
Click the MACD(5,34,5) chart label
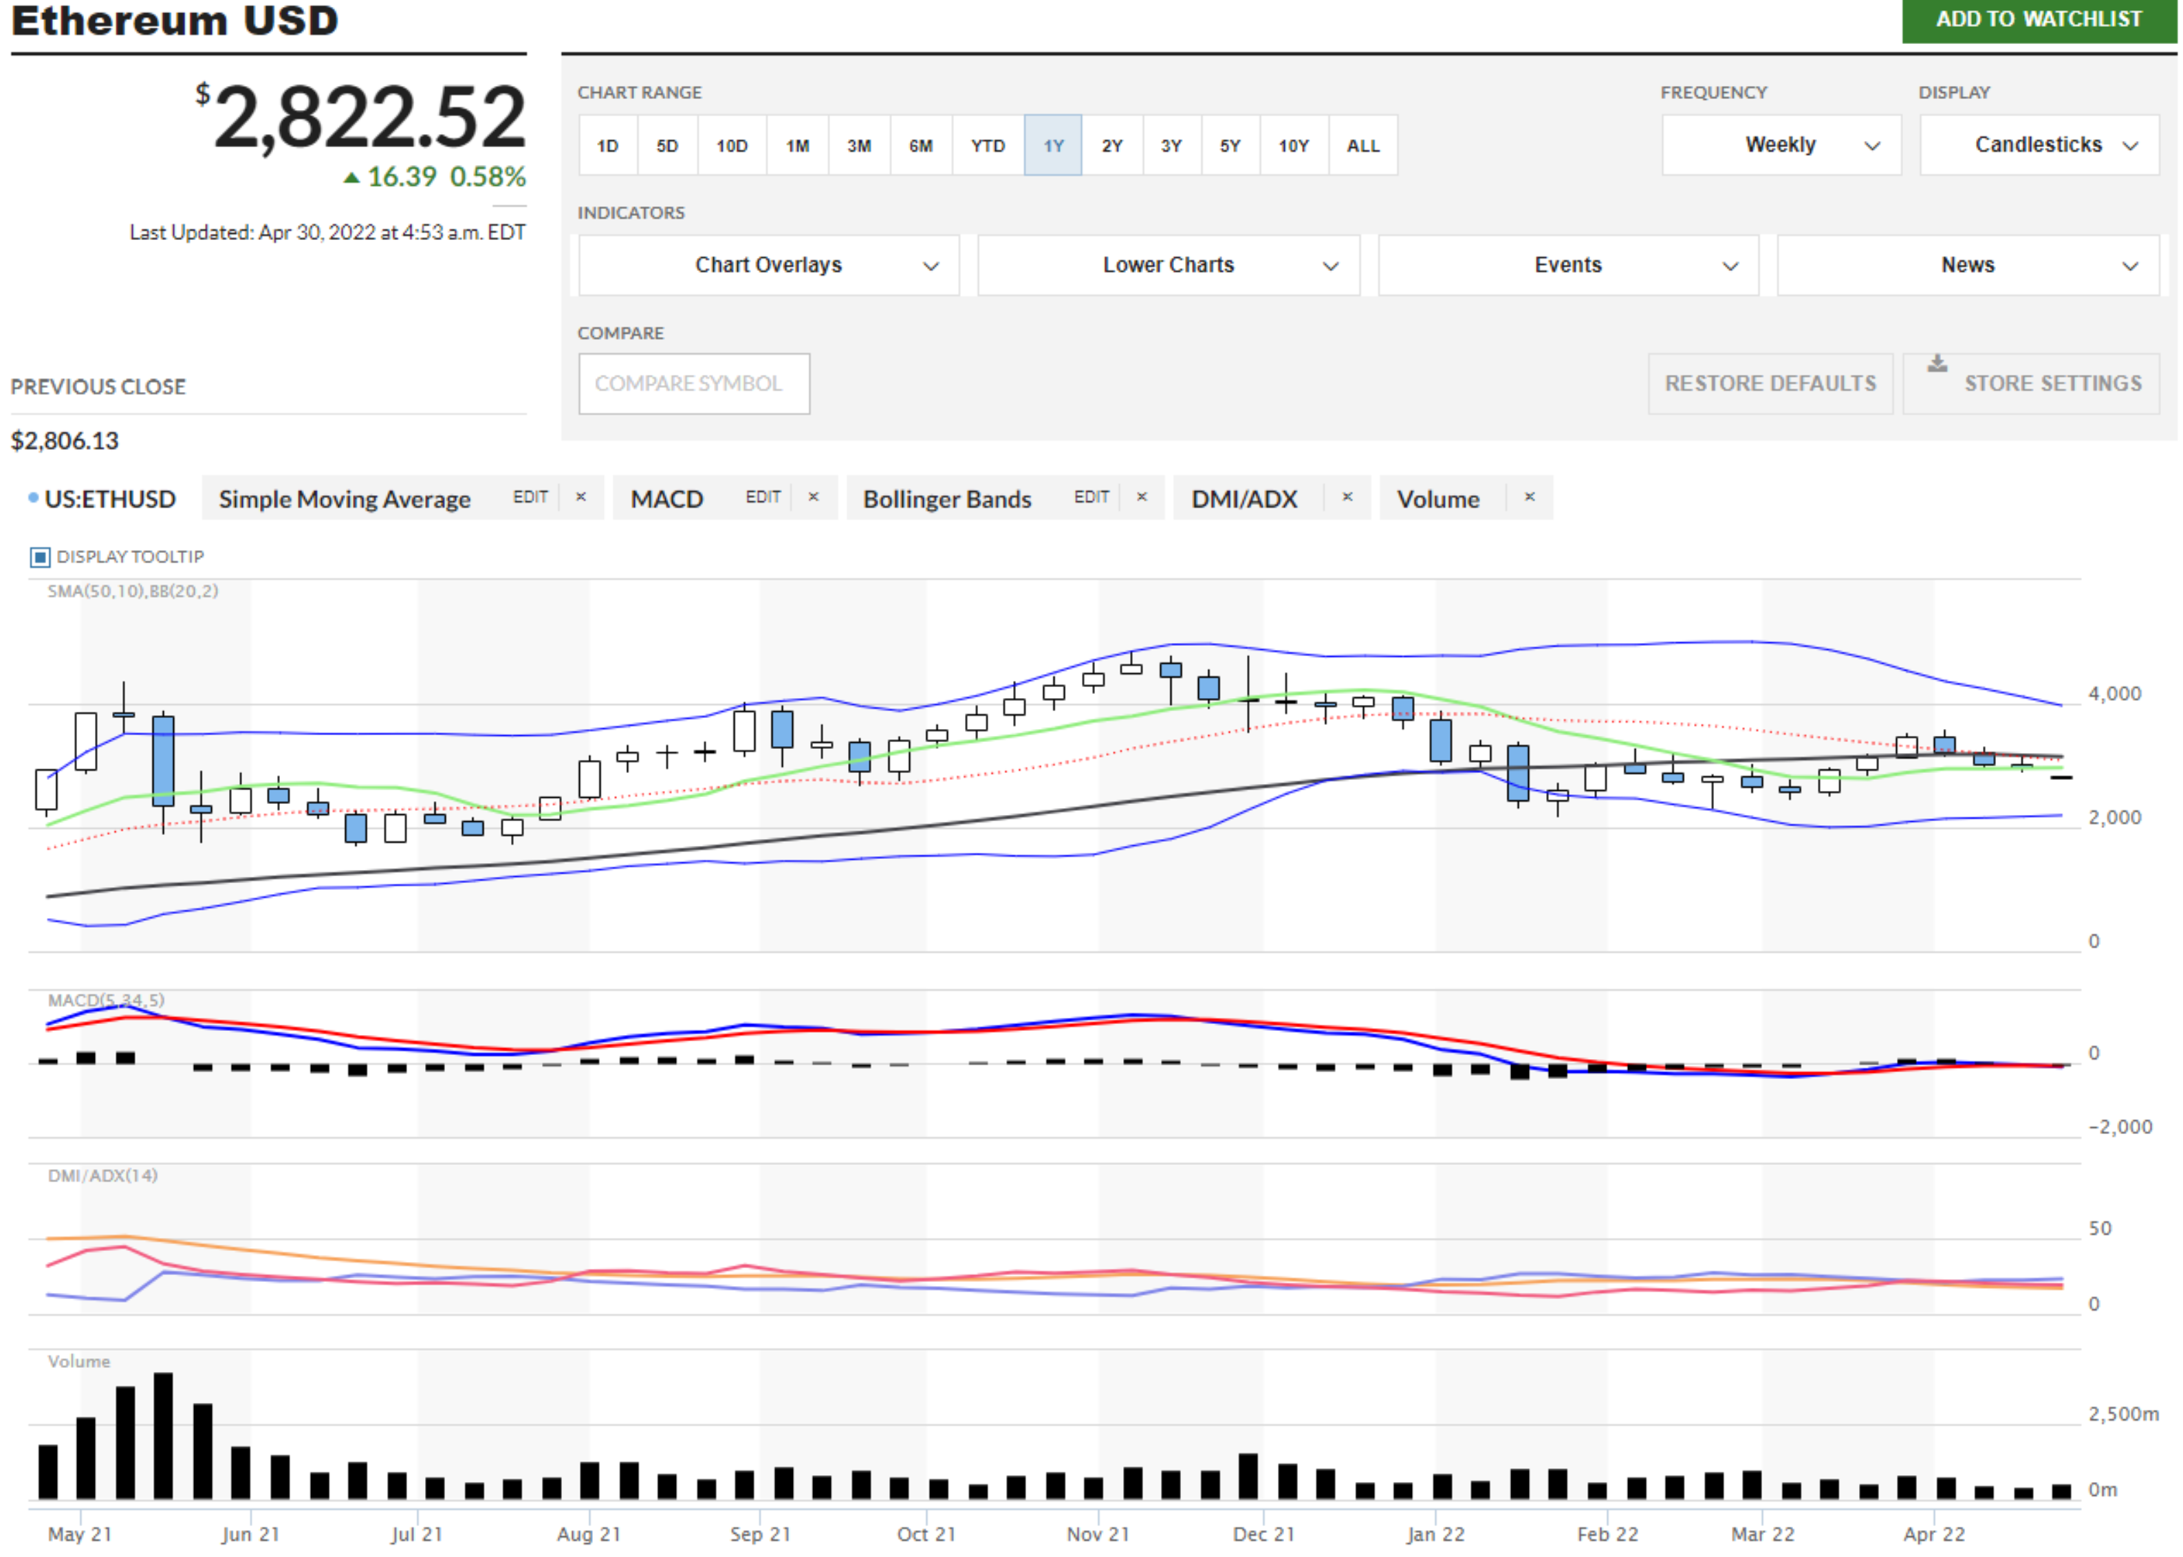pos(107,1001)
